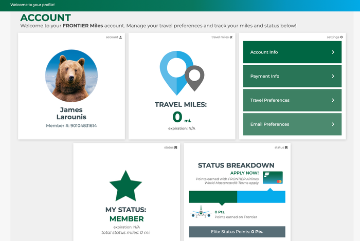The height and width of the screenshot is (241, 360).
Task: Click the bookmark icon on Status Breakdown card
Action: click(286, 147)
